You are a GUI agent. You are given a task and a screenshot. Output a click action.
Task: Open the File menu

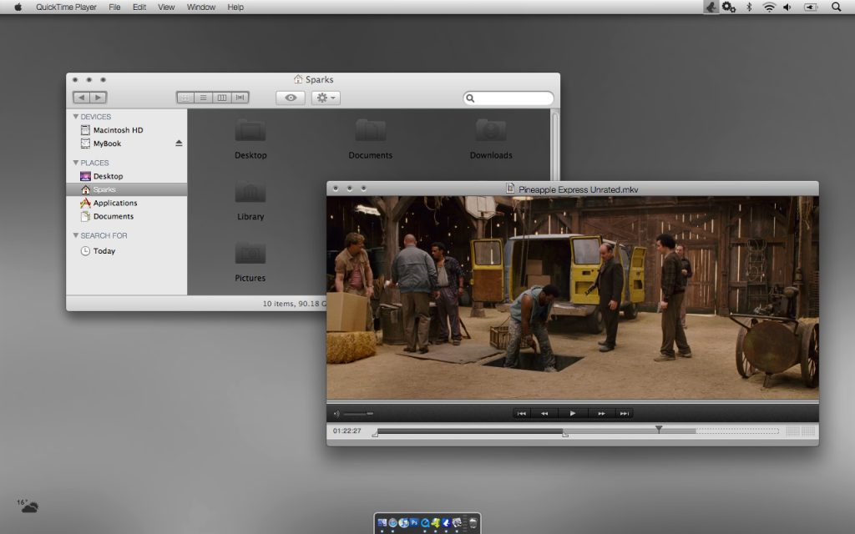tap(114, 7)
